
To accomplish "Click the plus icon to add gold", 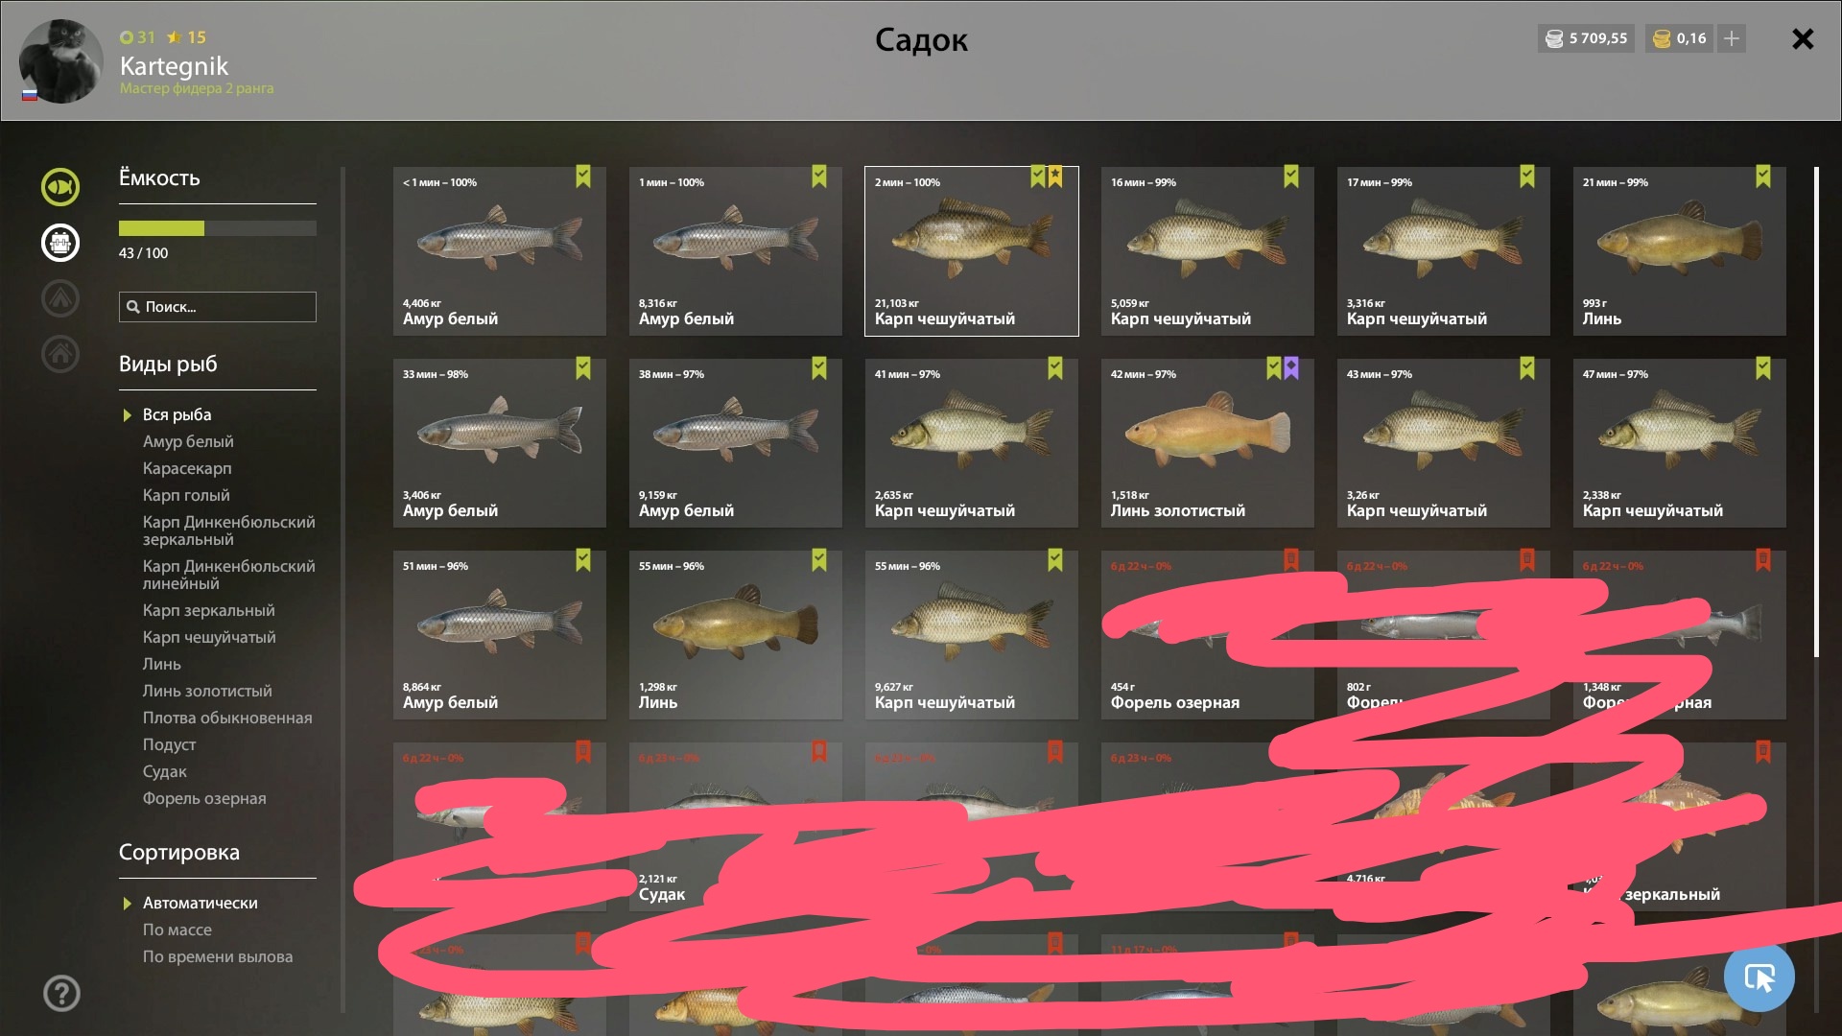I will (x=1732, y=38).
